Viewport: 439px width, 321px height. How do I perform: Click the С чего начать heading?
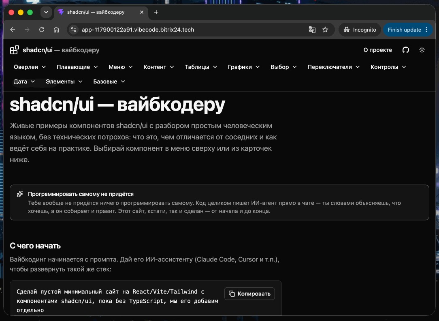35,246
